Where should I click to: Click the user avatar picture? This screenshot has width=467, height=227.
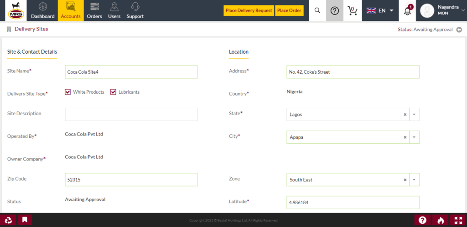click(427, 11)
